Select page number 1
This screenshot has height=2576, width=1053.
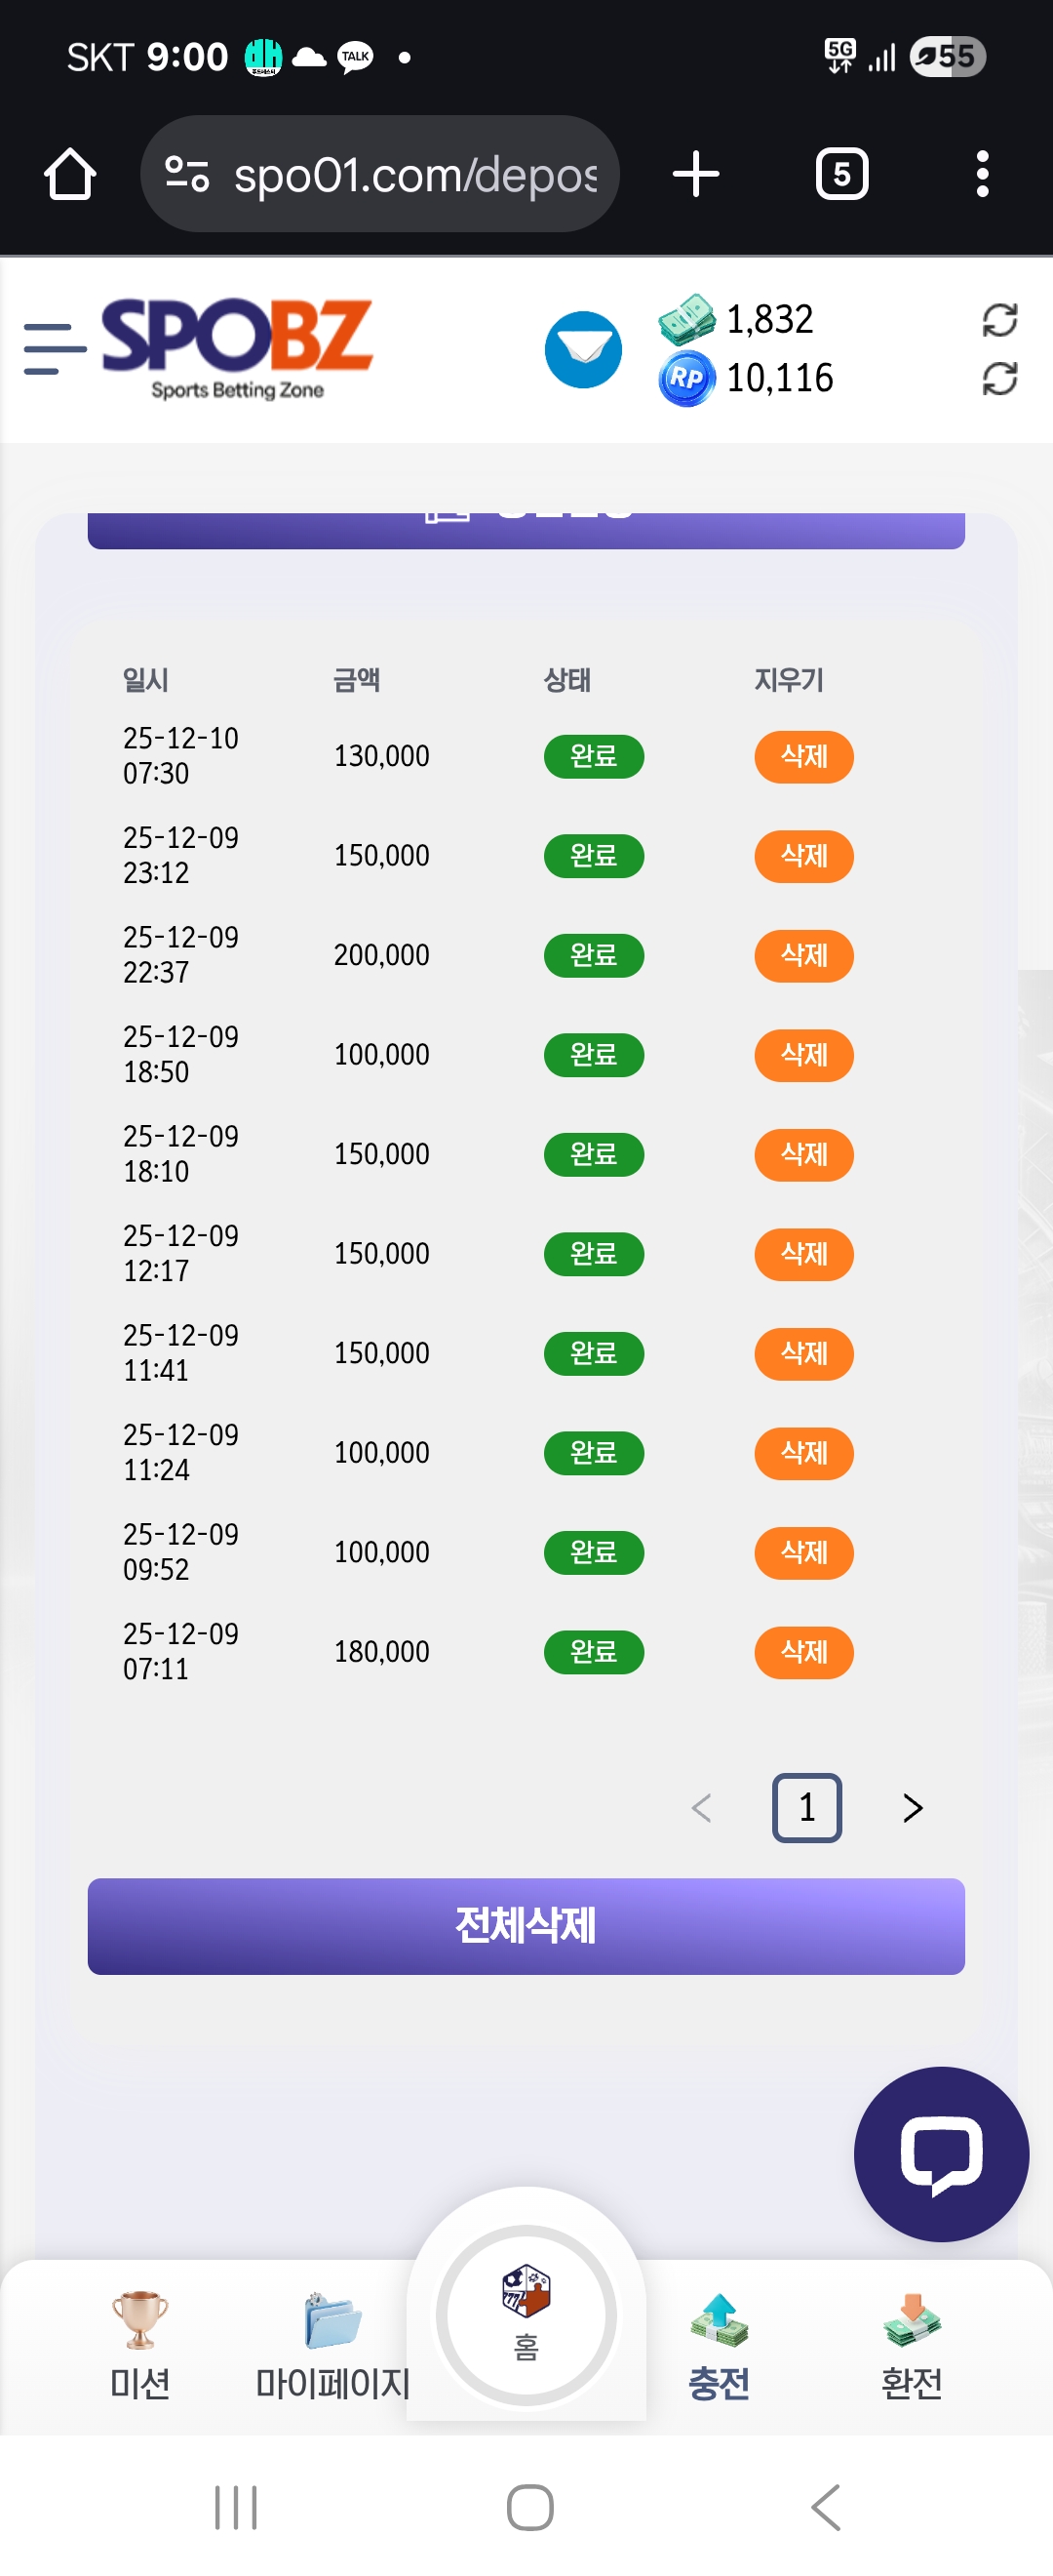806,1808
